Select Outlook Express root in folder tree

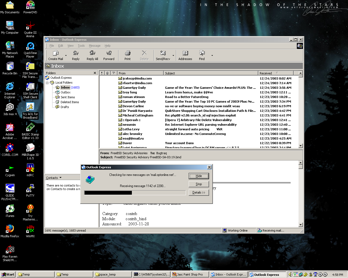pos(58,78)
